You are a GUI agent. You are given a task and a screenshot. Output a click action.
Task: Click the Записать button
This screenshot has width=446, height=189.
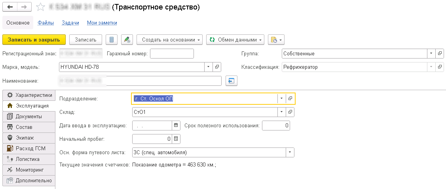(x=85, y=40)
